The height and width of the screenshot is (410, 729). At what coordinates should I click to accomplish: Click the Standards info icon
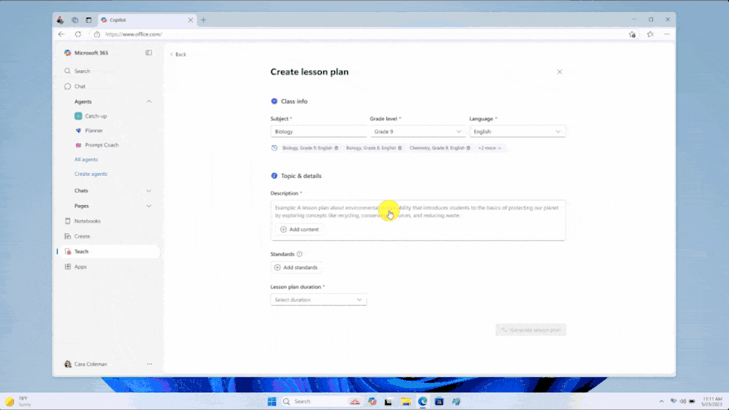[299, 255]
